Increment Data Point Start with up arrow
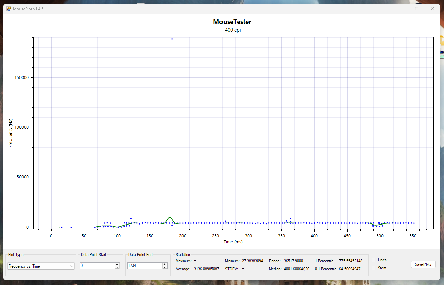Image resolution: width=444 pixels, height=285 pixels. 117,264
